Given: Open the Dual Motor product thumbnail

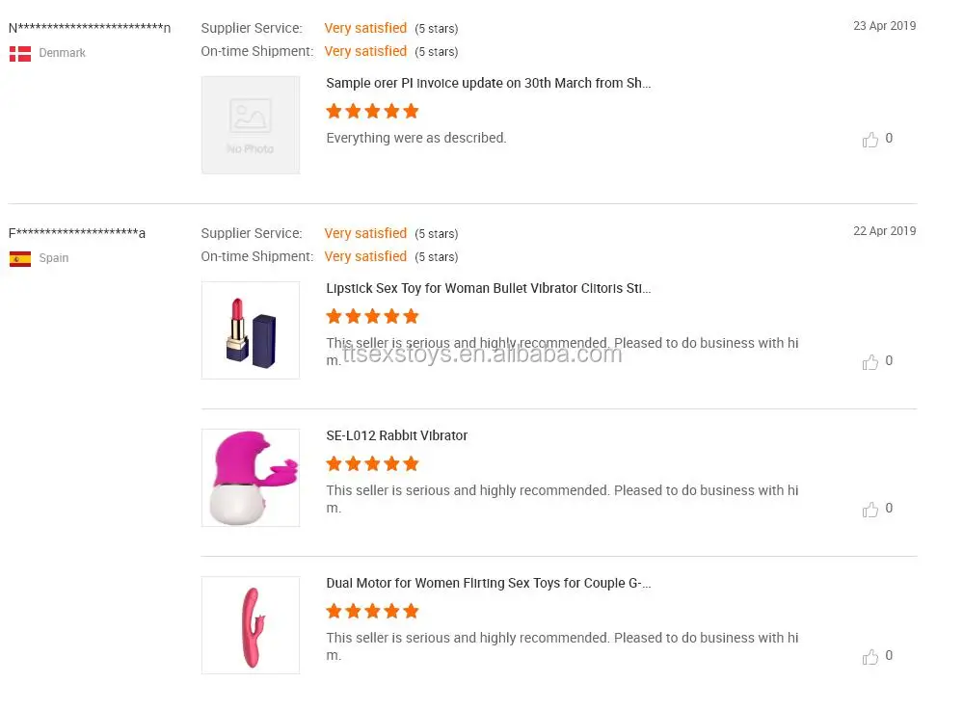Looking at the screenshot, I should tap(251, 625).
